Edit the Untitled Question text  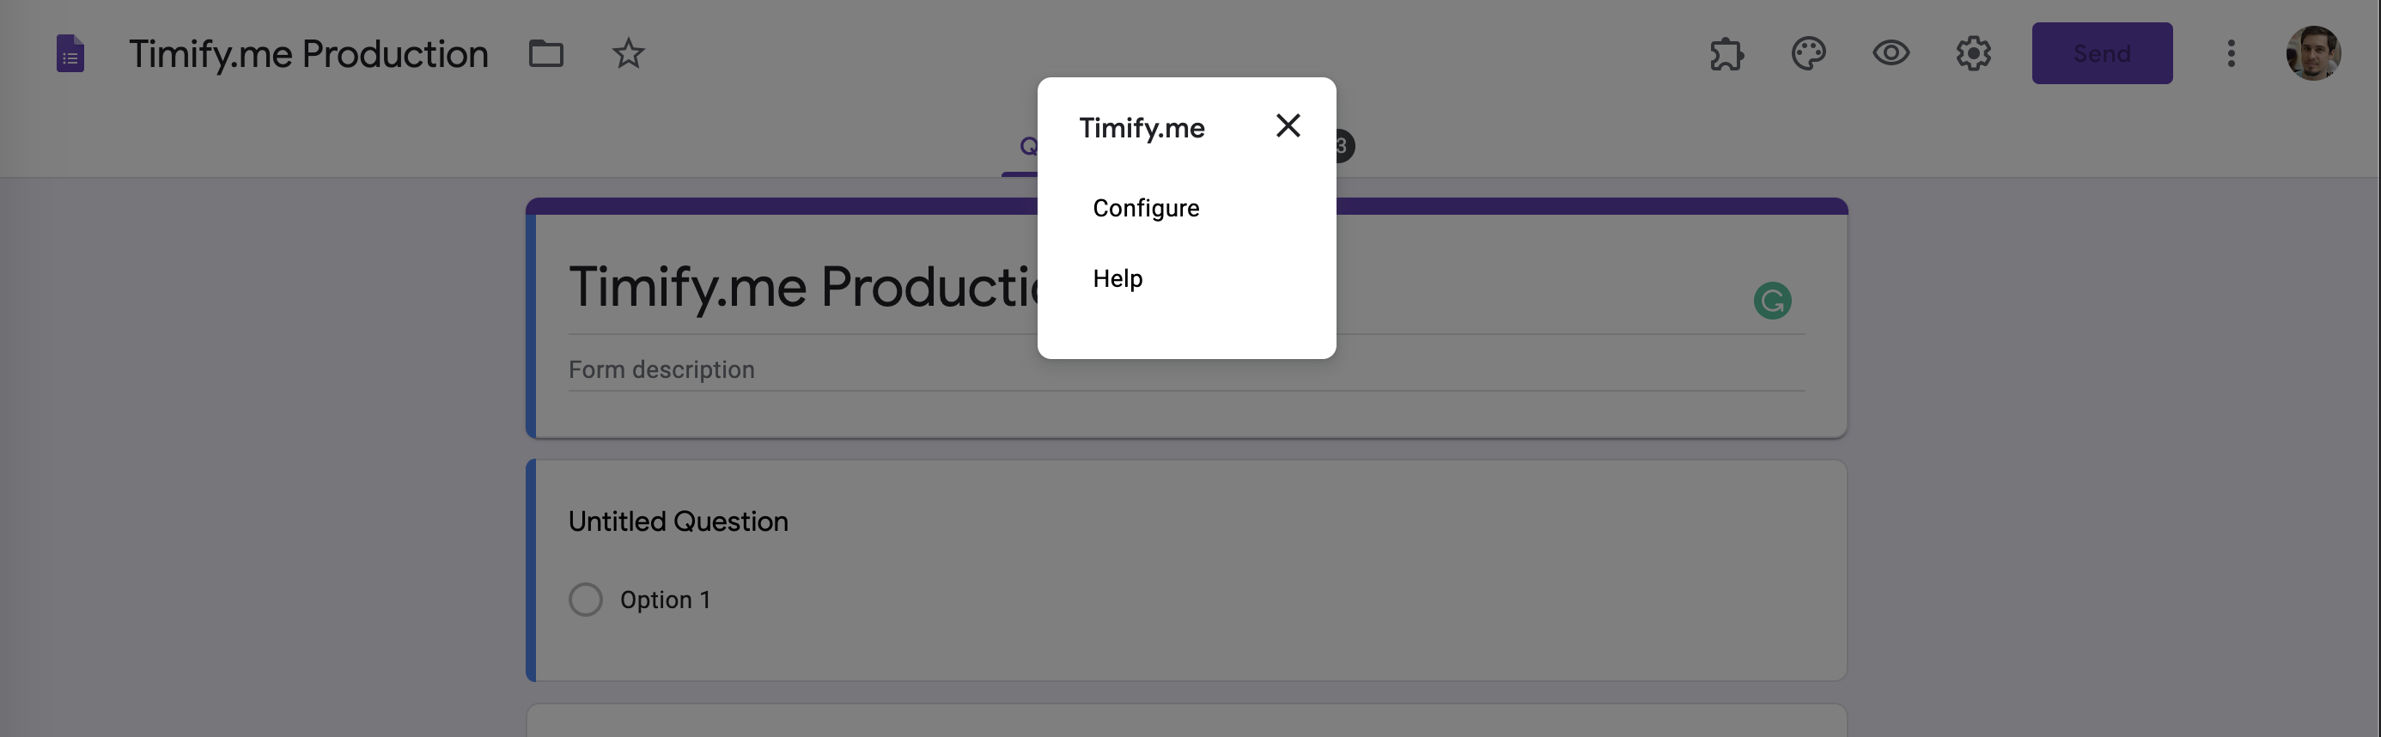tap(678, 521)
